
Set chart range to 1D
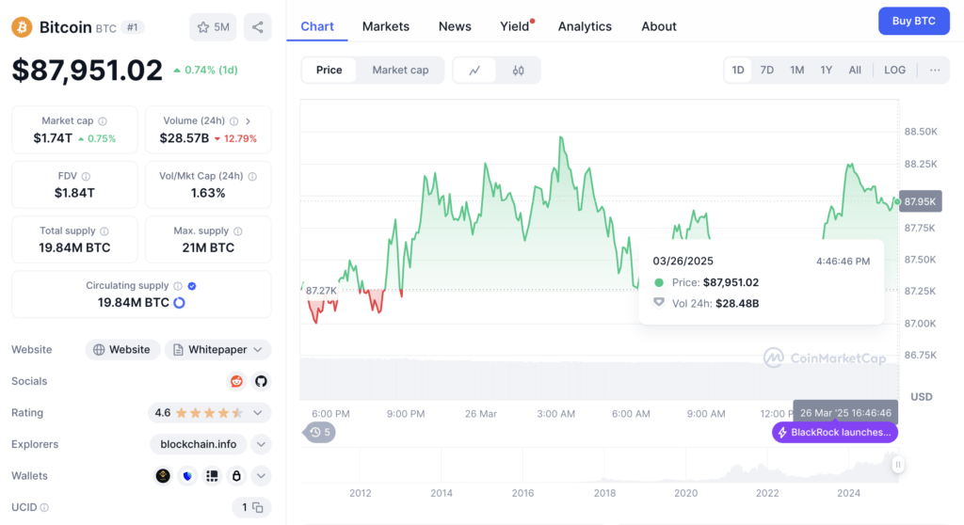738,70
